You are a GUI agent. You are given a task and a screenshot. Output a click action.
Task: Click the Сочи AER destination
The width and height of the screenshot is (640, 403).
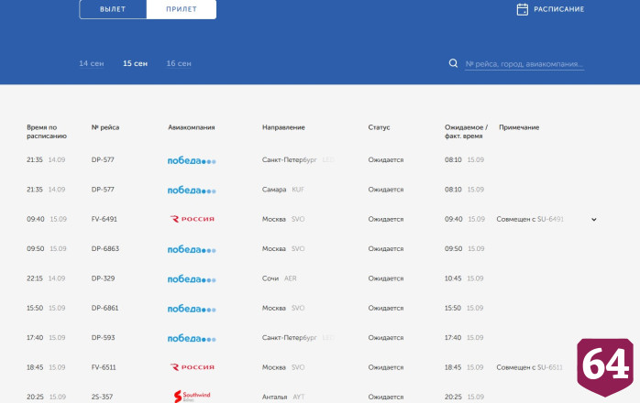click(279, 278)
